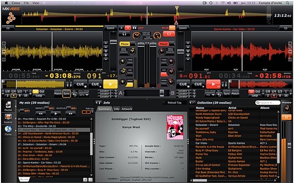Start deck B with red play button
This screenshot has width=294, height=183.
coord(213,84)
